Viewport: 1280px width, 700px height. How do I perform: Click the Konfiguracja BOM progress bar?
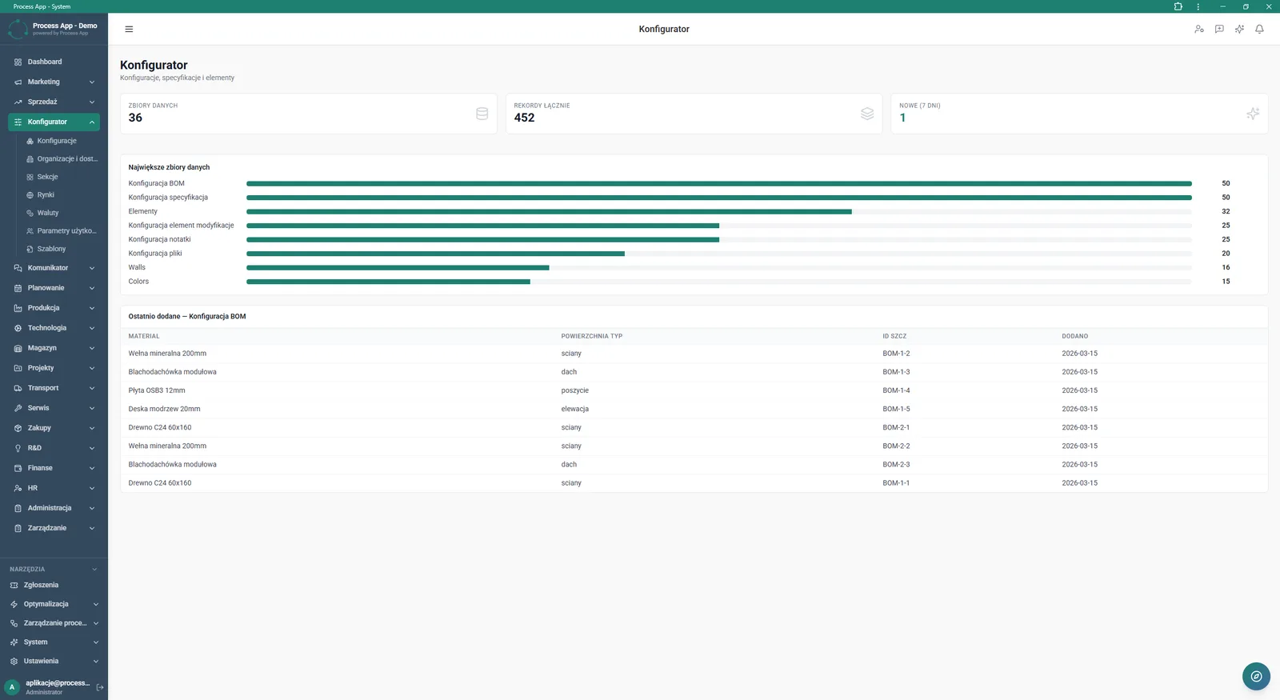pos(718,183)
